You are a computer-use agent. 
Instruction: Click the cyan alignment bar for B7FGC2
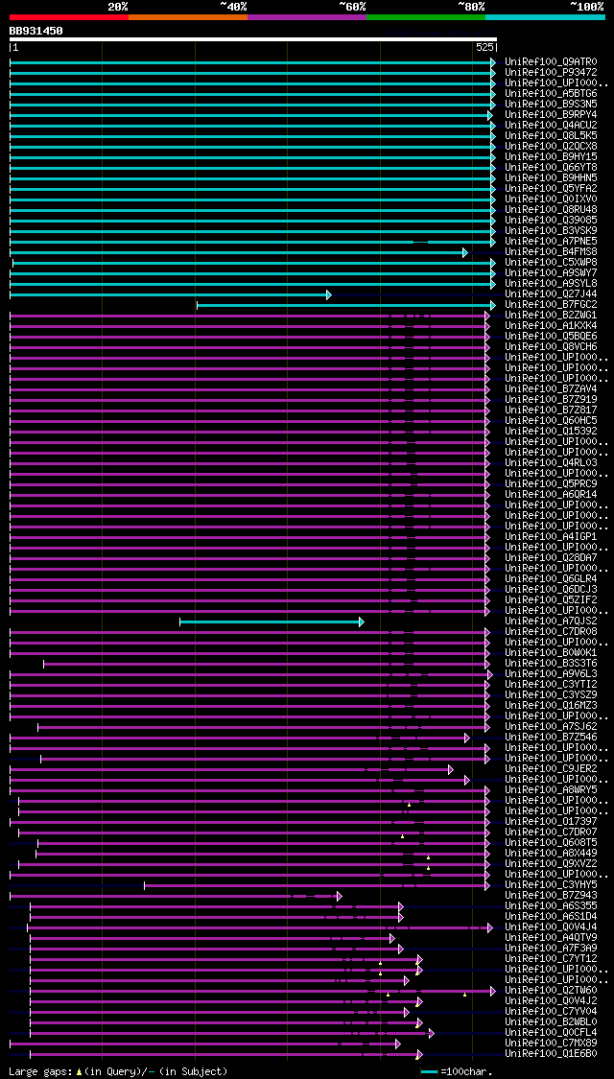click(x=345, y=305)
